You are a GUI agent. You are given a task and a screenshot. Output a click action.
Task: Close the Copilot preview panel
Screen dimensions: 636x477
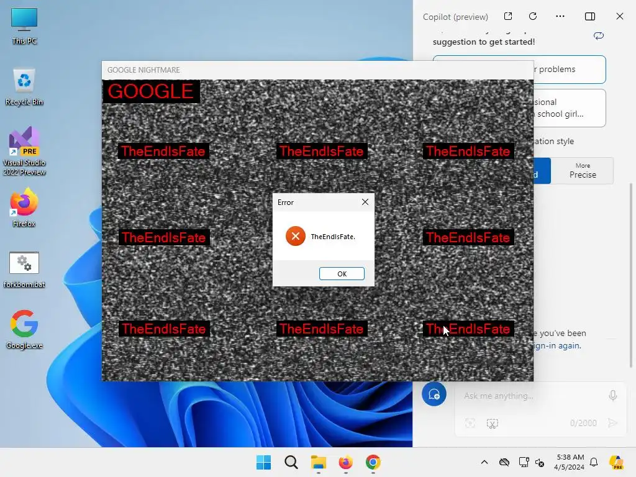[619, 16]
